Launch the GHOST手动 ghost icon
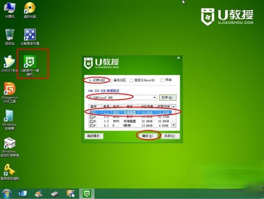The image size is (264, 199). coord(9,64)
